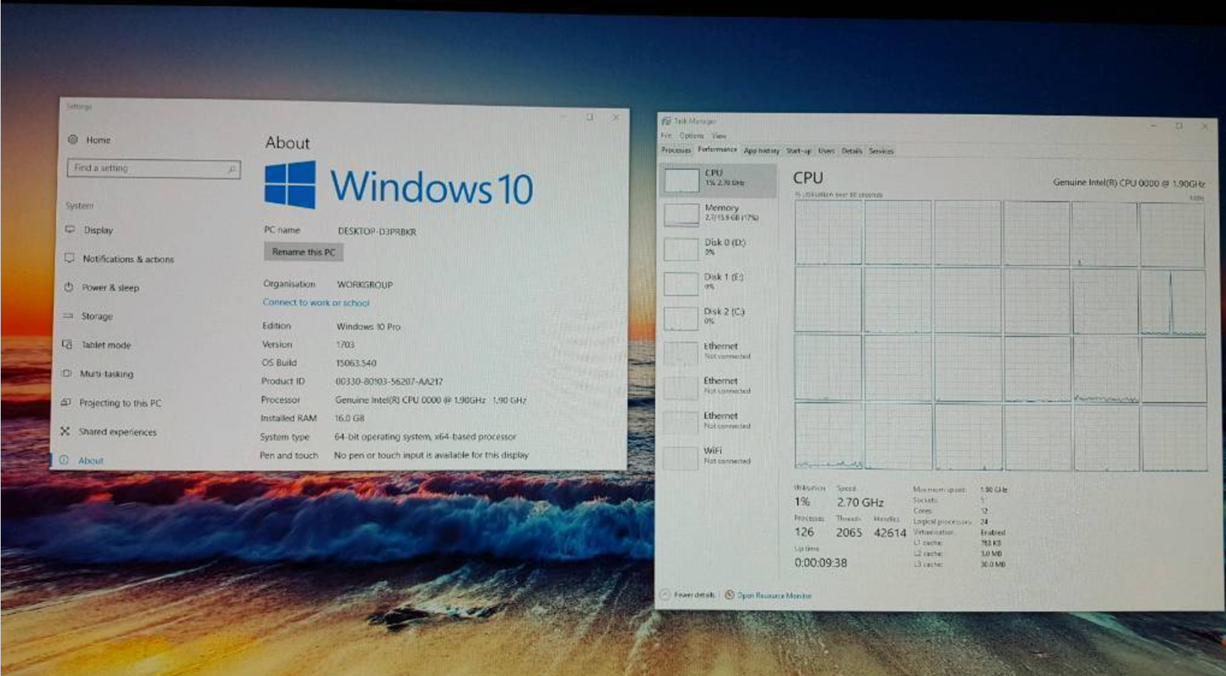Click the magnifier icon in Find a setting
Viewport: 1226px width, 676px height.
[232, 169]
